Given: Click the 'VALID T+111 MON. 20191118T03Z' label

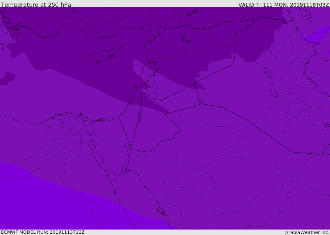Looking at the screenshot, I should (284, 5).
